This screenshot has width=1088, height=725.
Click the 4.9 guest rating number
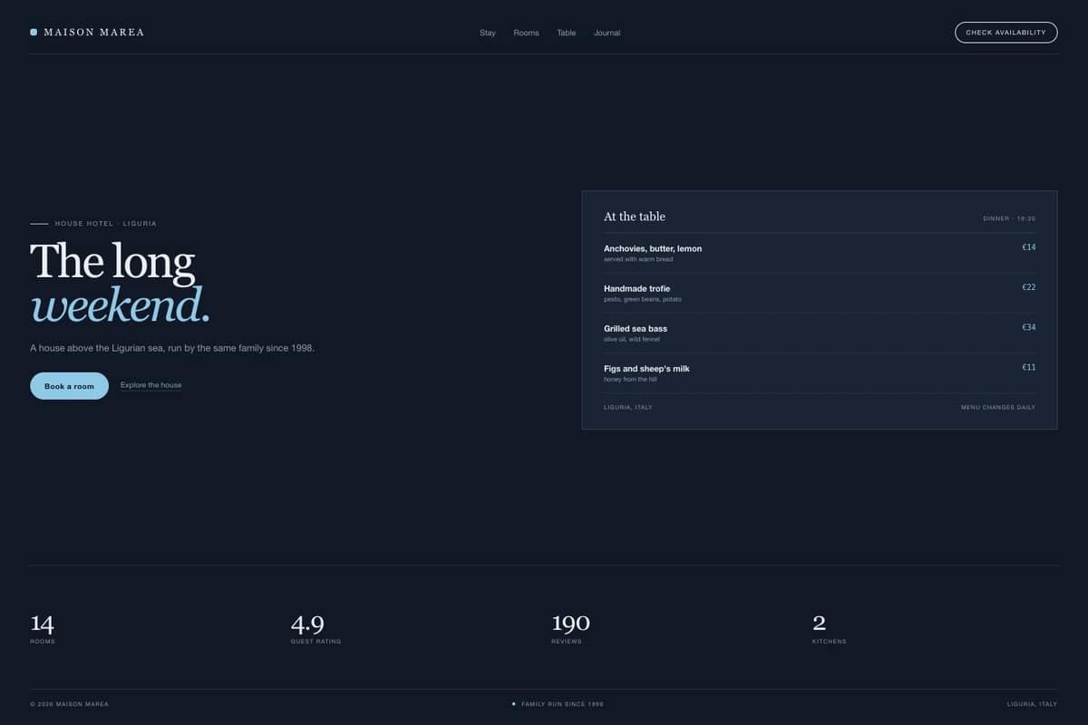coord(307,623)
